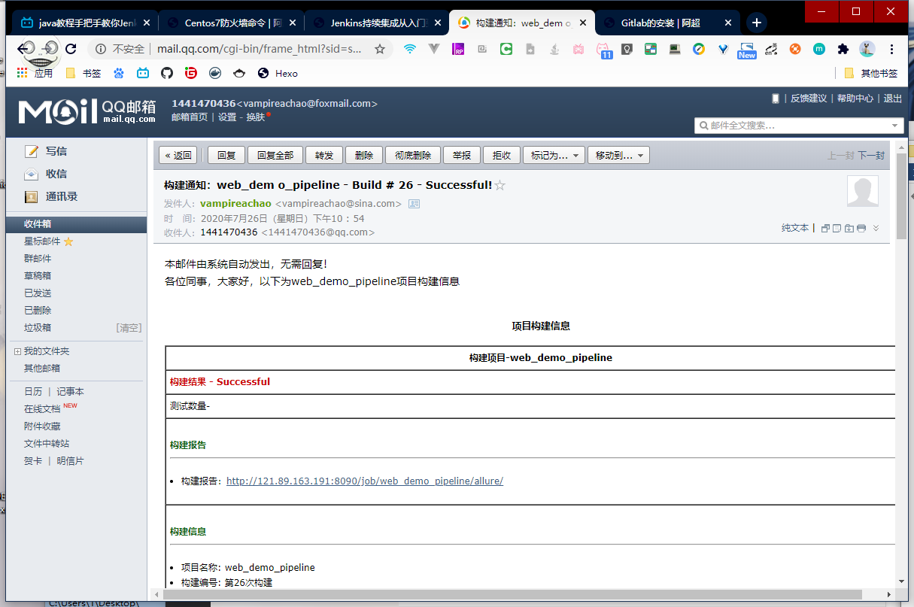914x607 pixels.
Task: Star this email next to the subject
Action: pos(500,185)
